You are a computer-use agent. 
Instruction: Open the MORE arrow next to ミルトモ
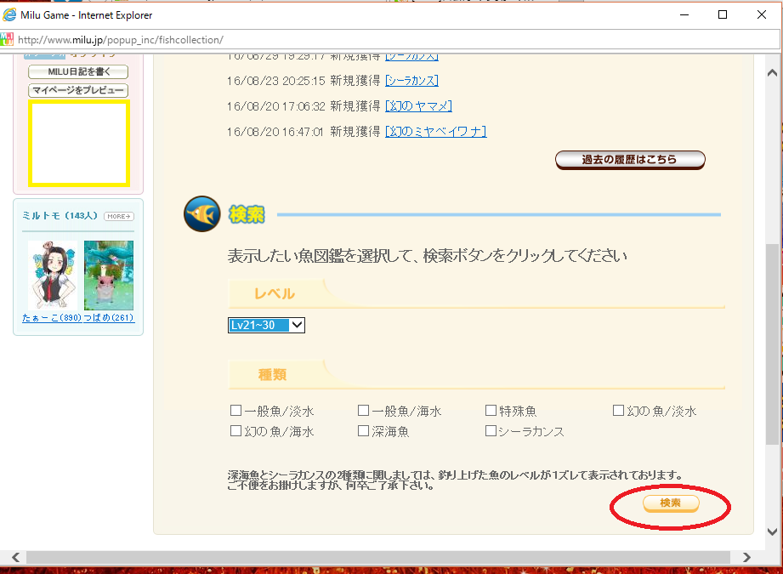[x=119, y=216]
